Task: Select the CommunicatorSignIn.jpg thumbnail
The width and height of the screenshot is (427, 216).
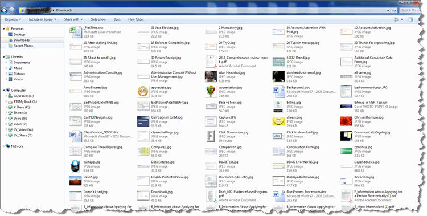Action: [346, 136]
